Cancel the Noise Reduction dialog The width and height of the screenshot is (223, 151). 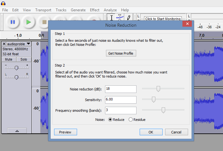click(176, 132)
